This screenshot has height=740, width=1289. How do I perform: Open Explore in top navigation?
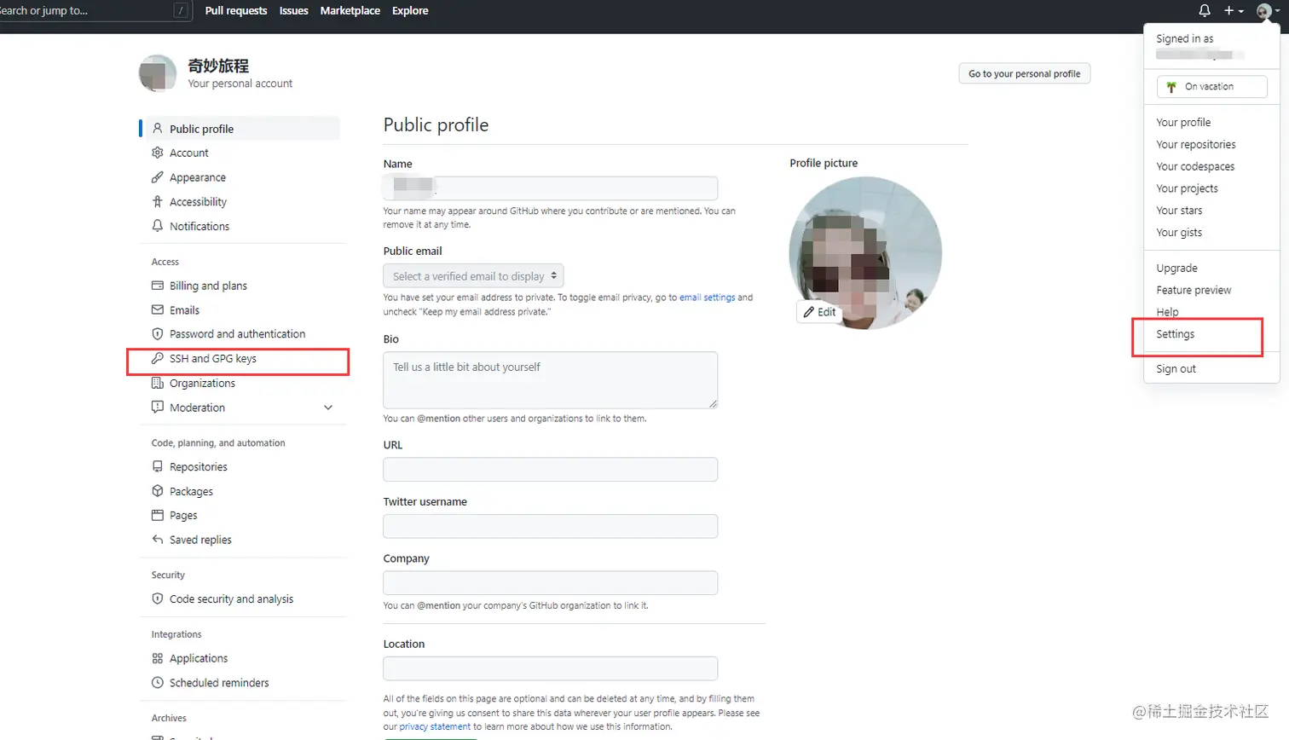(410, 11)
